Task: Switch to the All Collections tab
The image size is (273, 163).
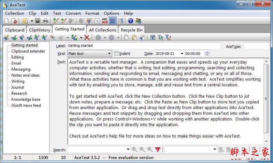Action: point(103,30)
